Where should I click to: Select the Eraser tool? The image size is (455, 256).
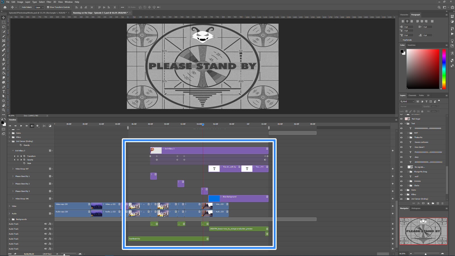4,68
